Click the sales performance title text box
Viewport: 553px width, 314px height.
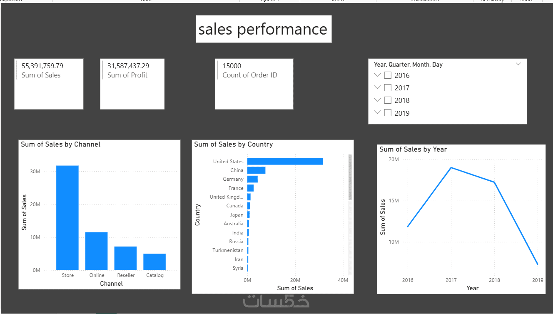coord(264,29)
